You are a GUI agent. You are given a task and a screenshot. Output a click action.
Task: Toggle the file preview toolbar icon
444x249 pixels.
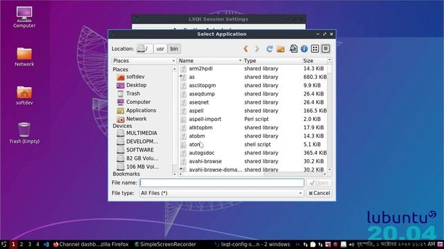pyautogui.click(x=293, y=49)
